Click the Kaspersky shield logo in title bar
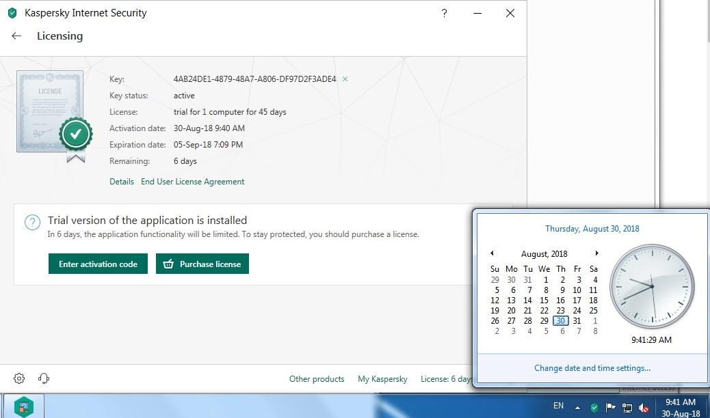This screenshot has height=418, width=710. (x=12, y=13)
